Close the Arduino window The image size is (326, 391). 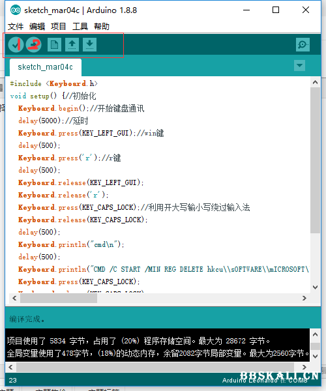[x=306, y=10]
